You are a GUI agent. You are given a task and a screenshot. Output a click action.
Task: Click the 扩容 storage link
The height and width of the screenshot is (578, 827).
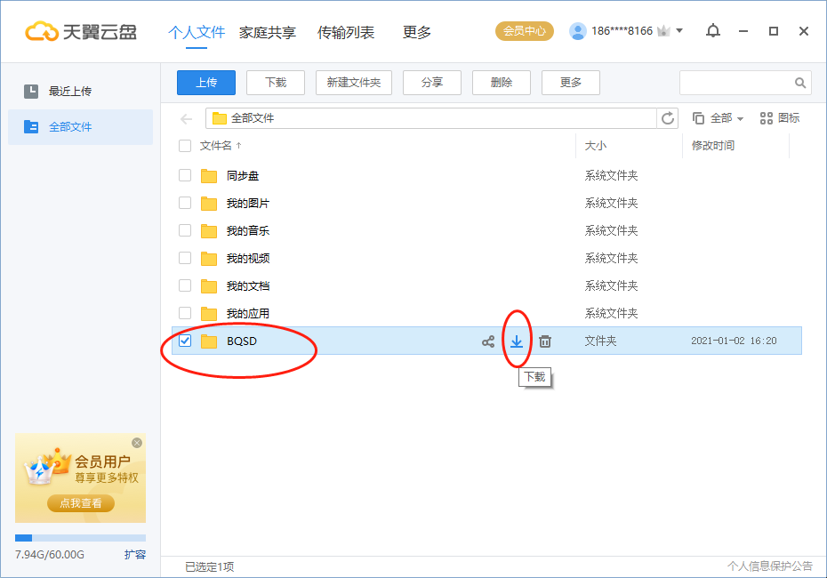point(135,555)
